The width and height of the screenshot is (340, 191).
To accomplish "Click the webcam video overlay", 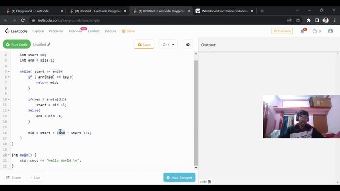I will tap(302, 117).
